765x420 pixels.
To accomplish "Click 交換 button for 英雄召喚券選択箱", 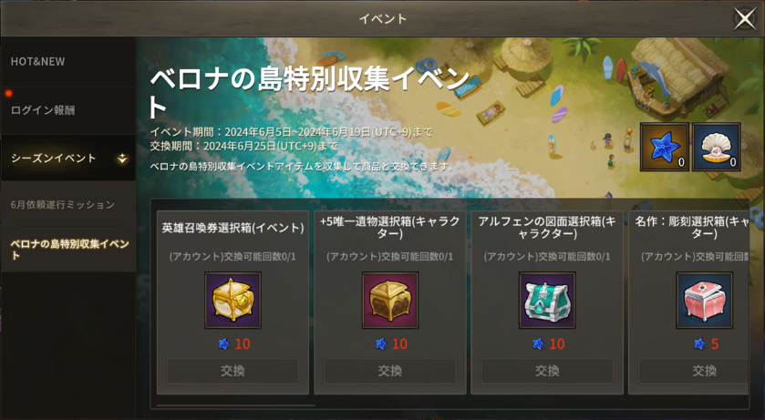I will tap(233, 372).
